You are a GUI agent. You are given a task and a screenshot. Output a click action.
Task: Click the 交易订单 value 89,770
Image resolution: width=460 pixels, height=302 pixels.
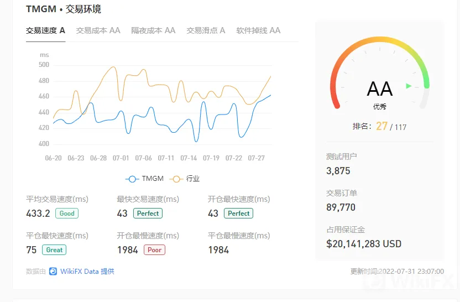point(341,207)
